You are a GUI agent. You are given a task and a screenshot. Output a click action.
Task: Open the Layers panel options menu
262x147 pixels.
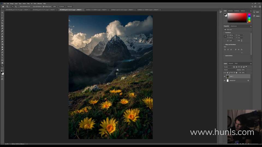(x=251, y=64)
